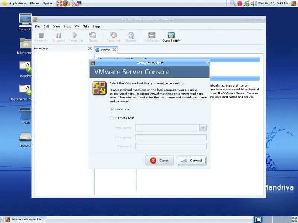
Task: Open the VM menu
Action: (77, 26)
